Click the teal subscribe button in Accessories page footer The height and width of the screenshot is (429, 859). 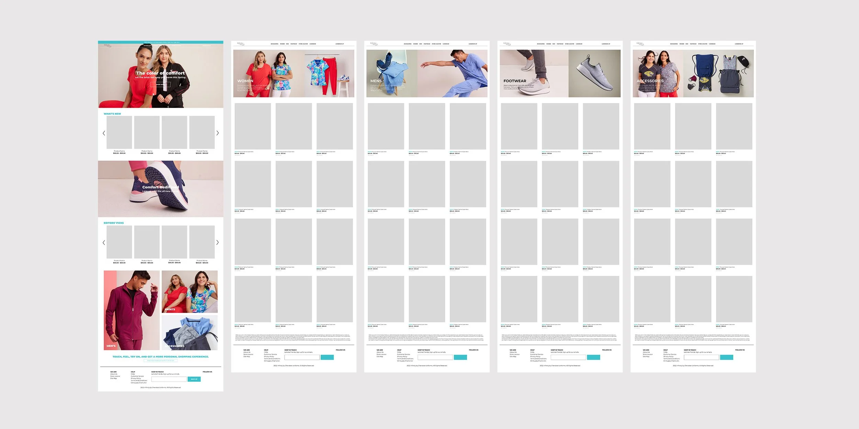(726, 358)
